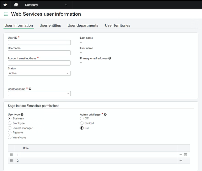Show help for Contact name
Image resolution: width=202 pixels, height=171 pixels.
(30, 89)
